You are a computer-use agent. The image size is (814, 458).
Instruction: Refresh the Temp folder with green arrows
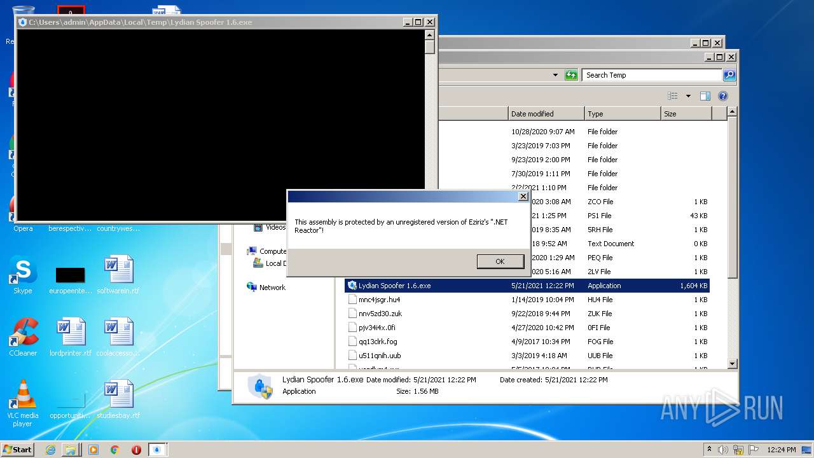[x=571, y=75]
